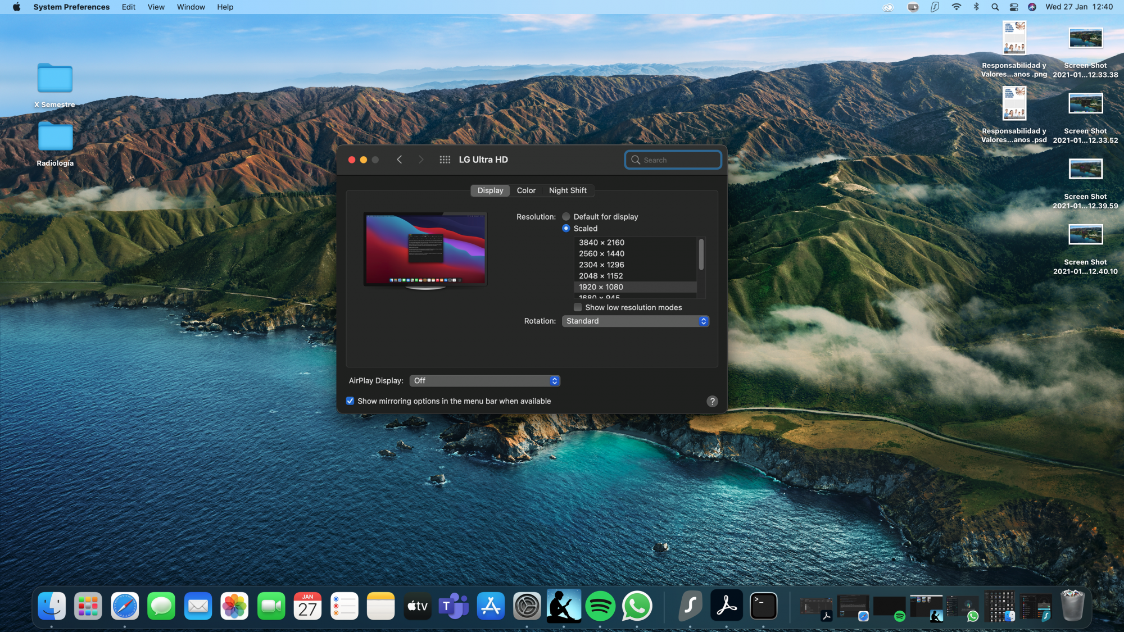Open the Color tab
This screenshot has height=632, width=1124.
click(x=526, y=190)
